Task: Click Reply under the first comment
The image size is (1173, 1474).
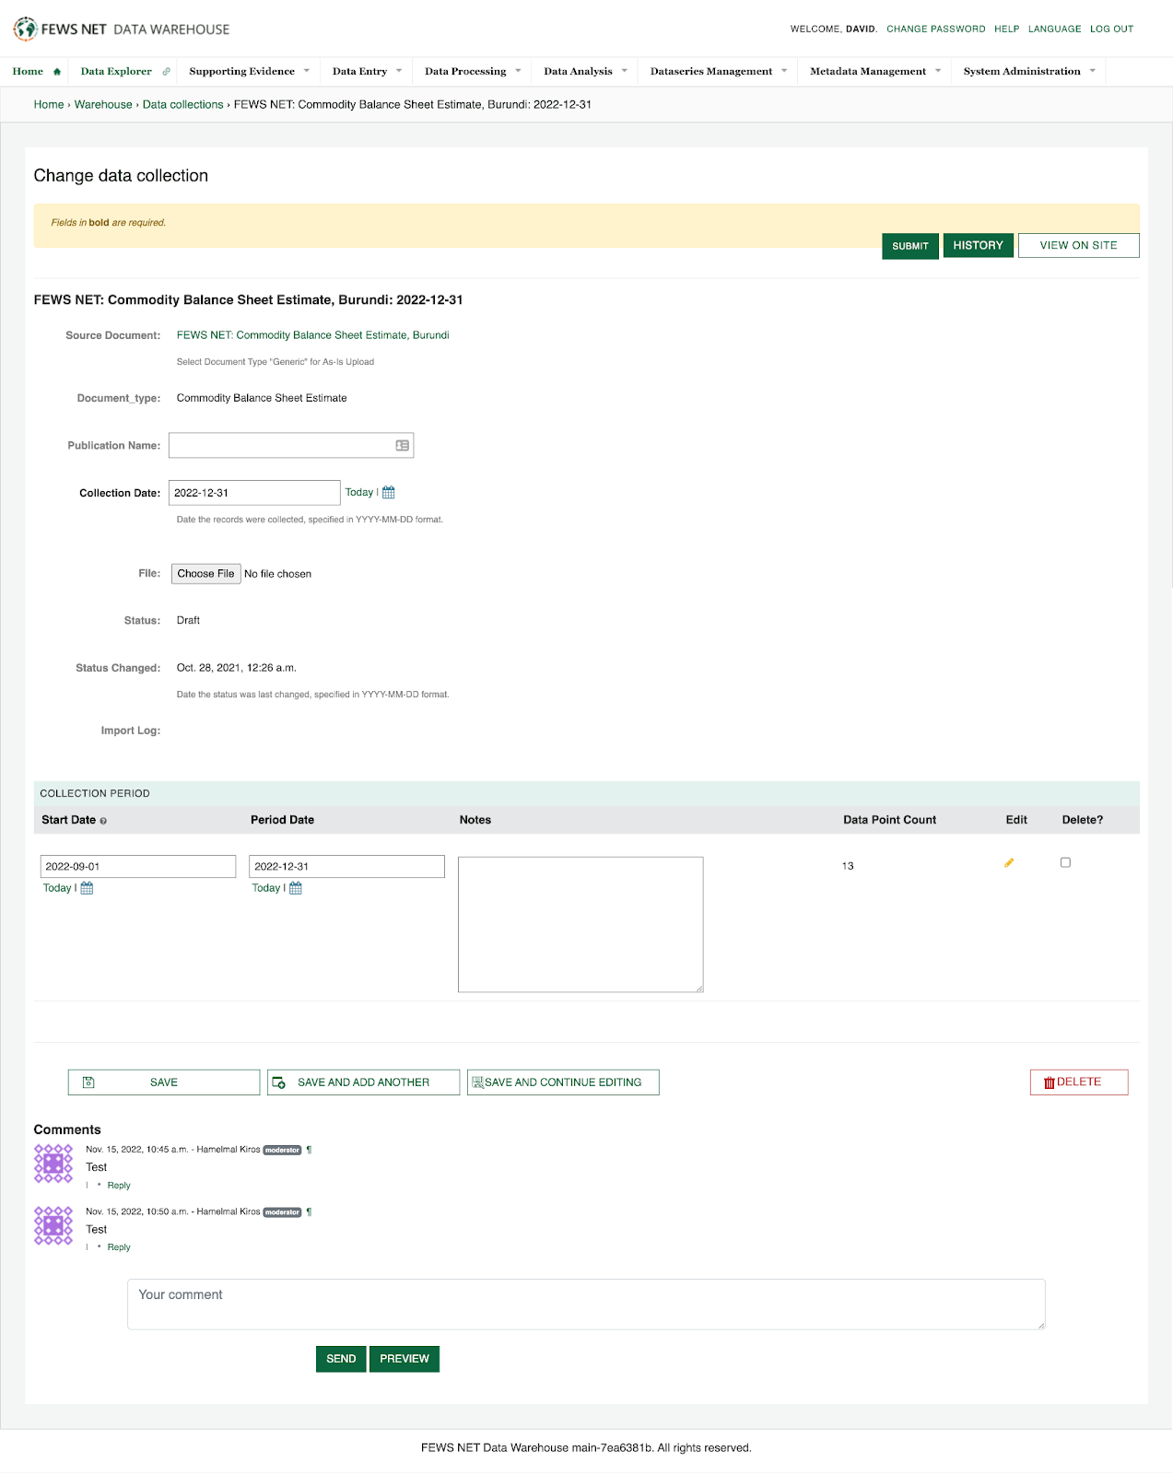Action: [x=119, y=1186]
